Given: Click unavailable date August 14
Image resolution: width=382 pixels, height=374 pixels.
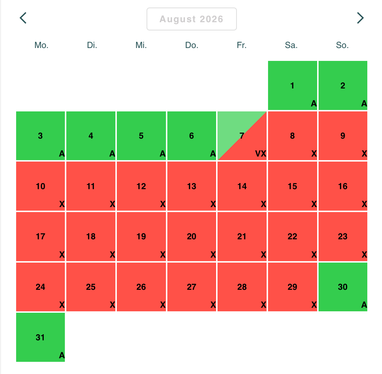Looking at the screenshot, I should (x=242, y=186).
